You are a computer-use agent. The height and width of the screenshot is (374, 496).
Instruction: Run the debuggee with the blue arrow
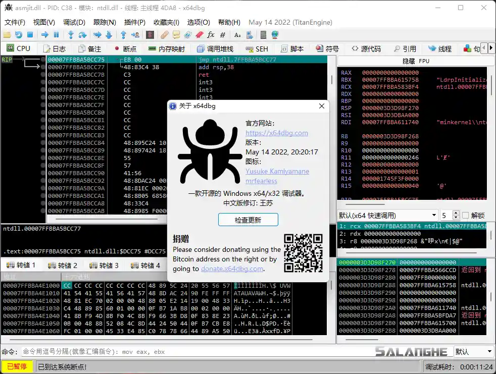45,34
